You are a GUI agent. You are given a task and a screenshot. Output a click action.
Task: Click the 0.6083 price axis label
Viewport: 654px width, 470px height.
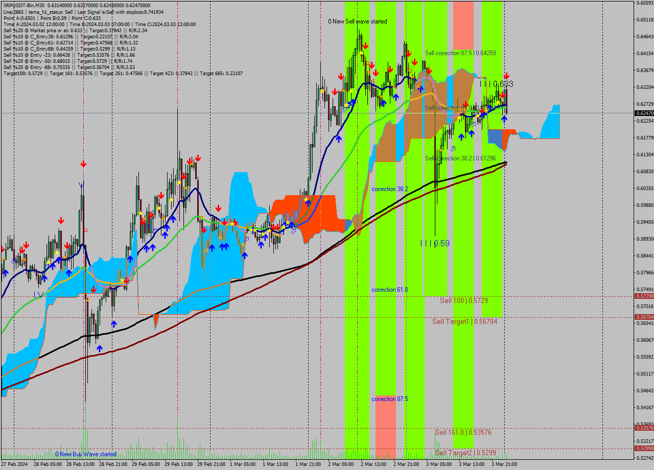[x=645, y=172]
